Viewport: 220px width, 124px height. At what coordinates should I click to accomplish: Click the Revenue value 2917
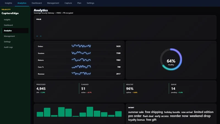click(118, 74)
